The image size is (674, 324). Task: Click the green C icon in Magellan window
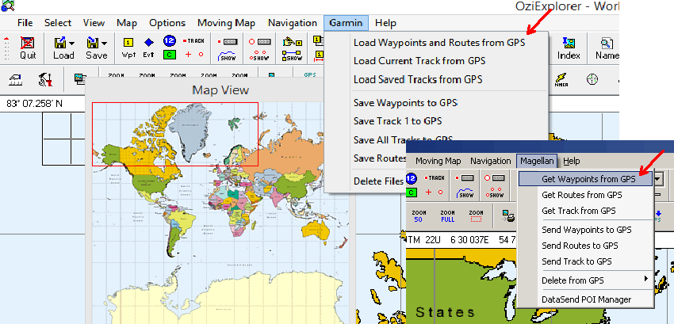pos(411,192)
